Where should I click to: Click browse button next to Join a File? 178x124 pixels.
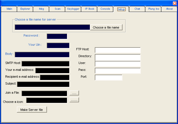click(x=74, y=93)
